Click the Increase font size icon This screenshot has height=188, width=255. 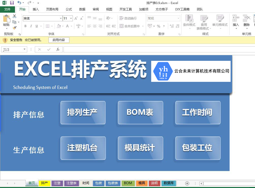[x=76, y=18]
